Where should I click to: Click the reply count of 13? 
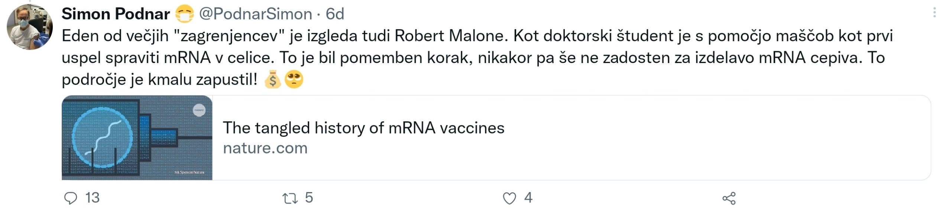pyautogui.click(x=93, y=198)
